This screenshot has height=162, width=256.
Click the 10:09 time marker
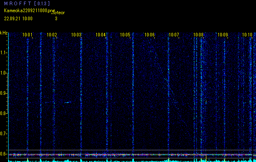click(x=223, y=35)
